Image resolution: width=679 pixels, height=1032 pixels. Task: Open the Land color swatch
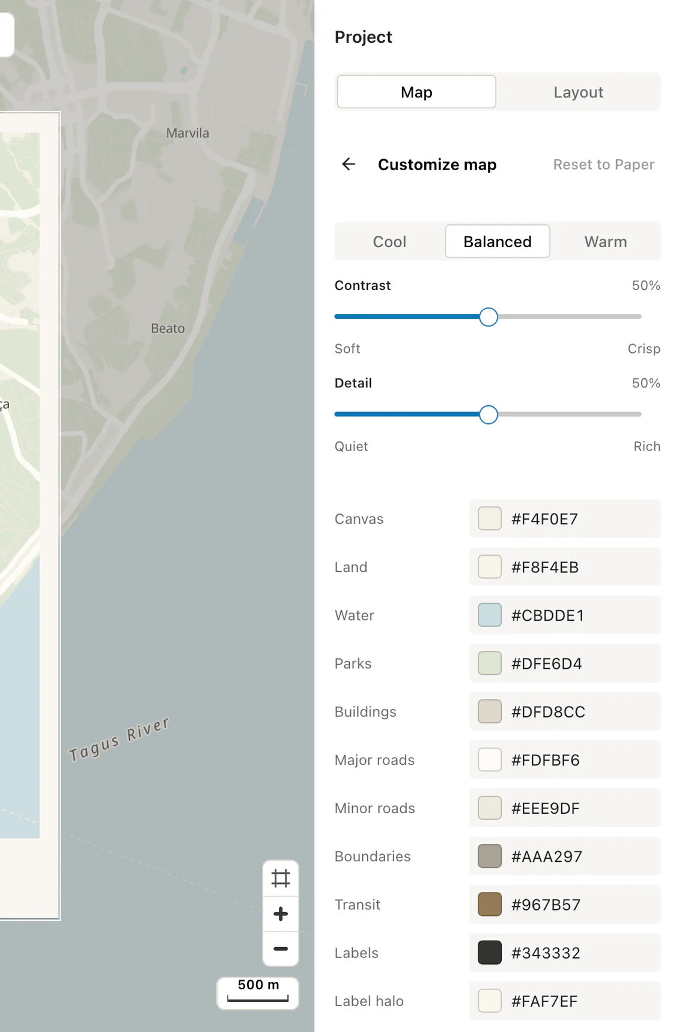pyautogui.click(x=490, y=567)
